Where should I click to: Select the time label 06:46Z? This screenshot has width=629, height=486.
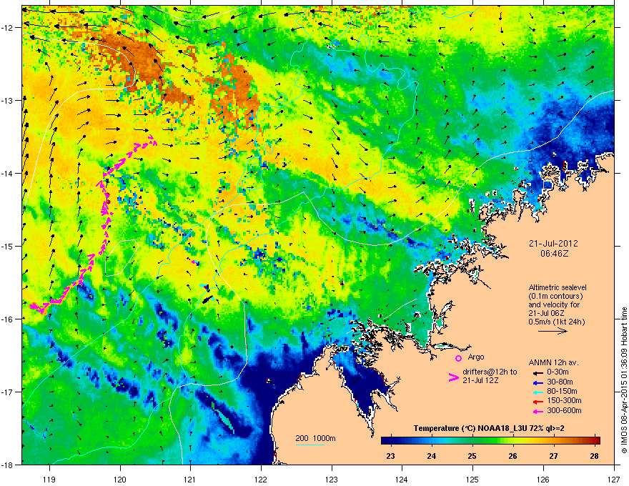[554, 254]
